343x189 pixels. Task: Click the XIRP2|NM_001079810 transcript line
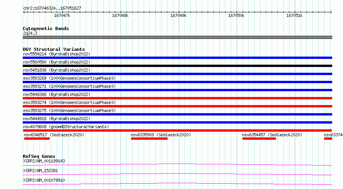177,184
